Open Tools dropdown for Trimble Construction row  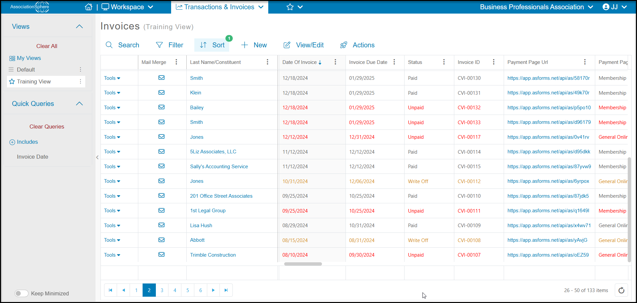pyautogui.click(x=112, y=255)
